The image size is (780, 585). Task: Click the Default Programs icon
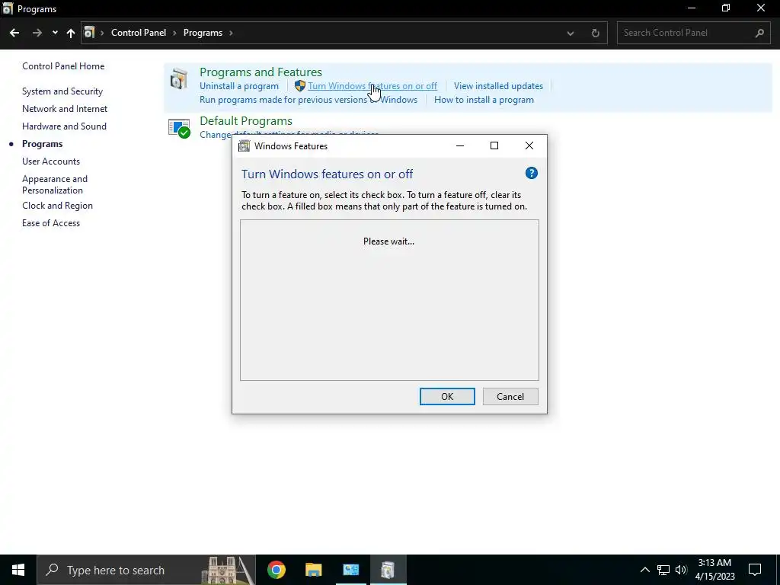click(x=179, y=128)
